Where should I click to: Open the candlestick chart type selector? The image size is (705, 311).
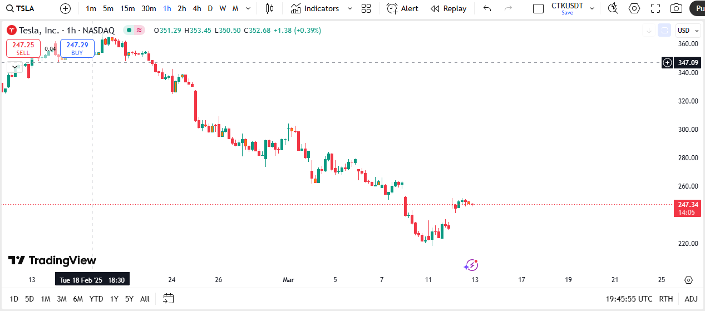click(270, 8)
